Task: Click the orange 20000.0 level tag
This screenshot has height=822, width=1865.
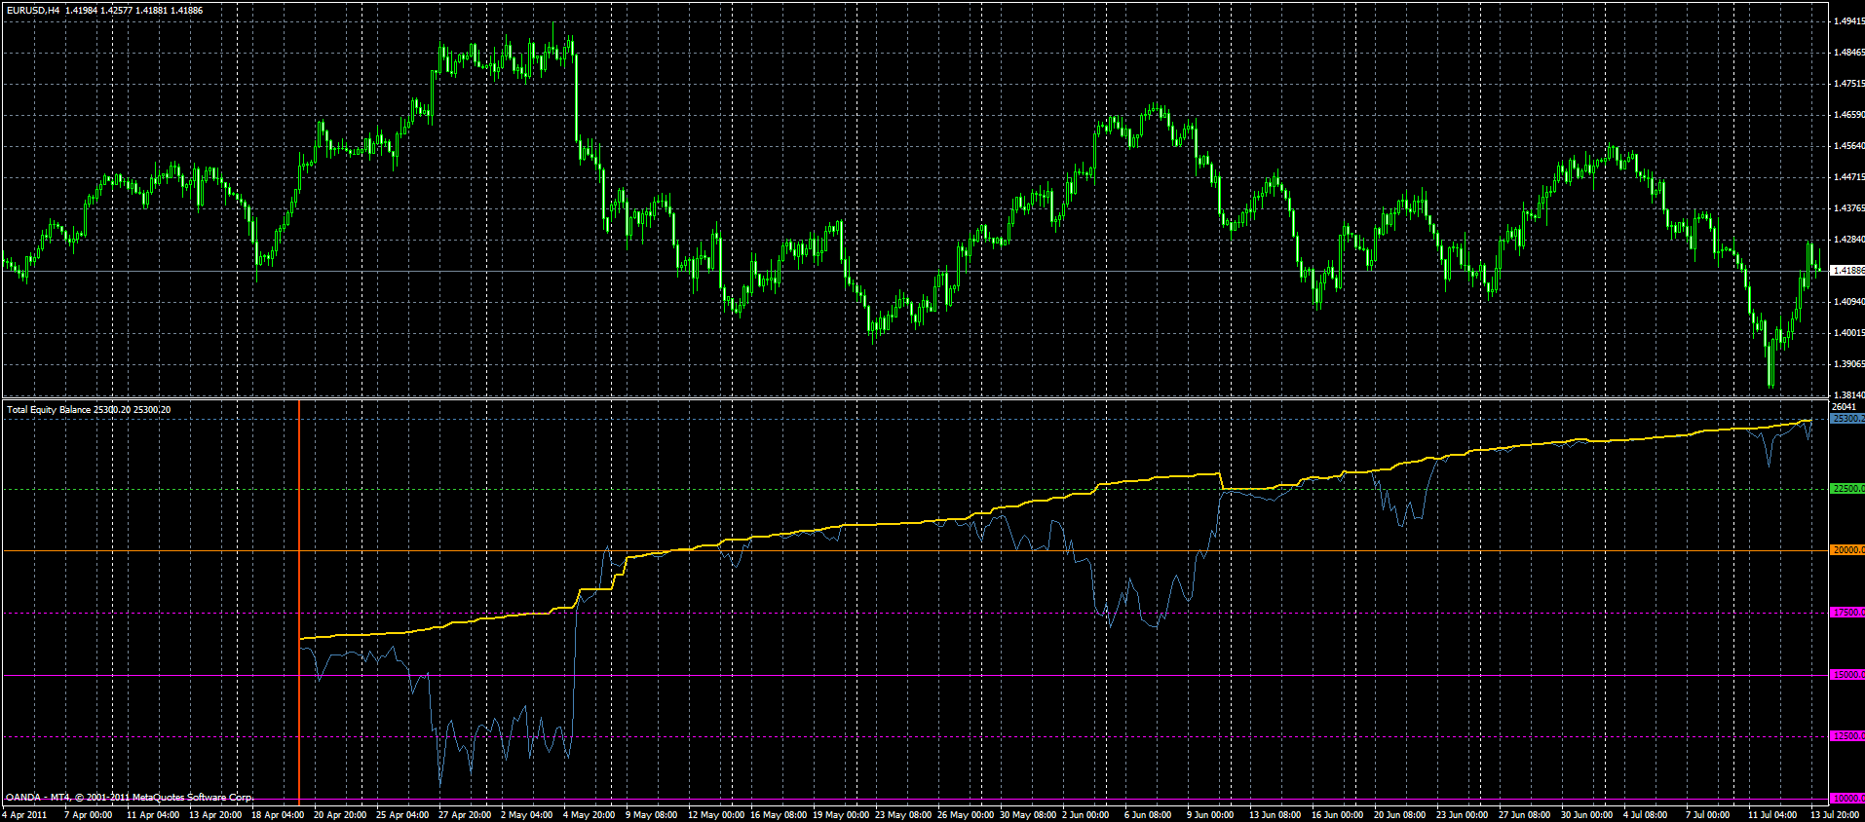Action: tap(1848, 550)
